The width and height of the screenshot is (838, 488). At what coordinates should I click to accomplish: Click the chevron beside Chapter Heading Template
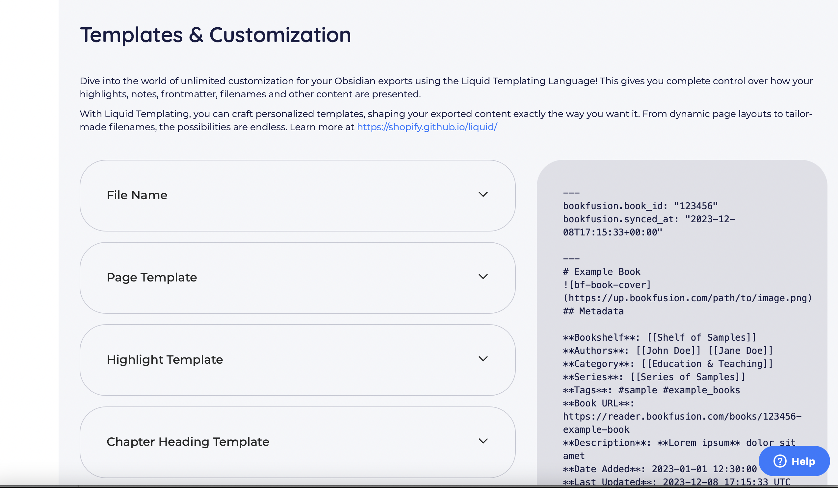click(484, 441)
